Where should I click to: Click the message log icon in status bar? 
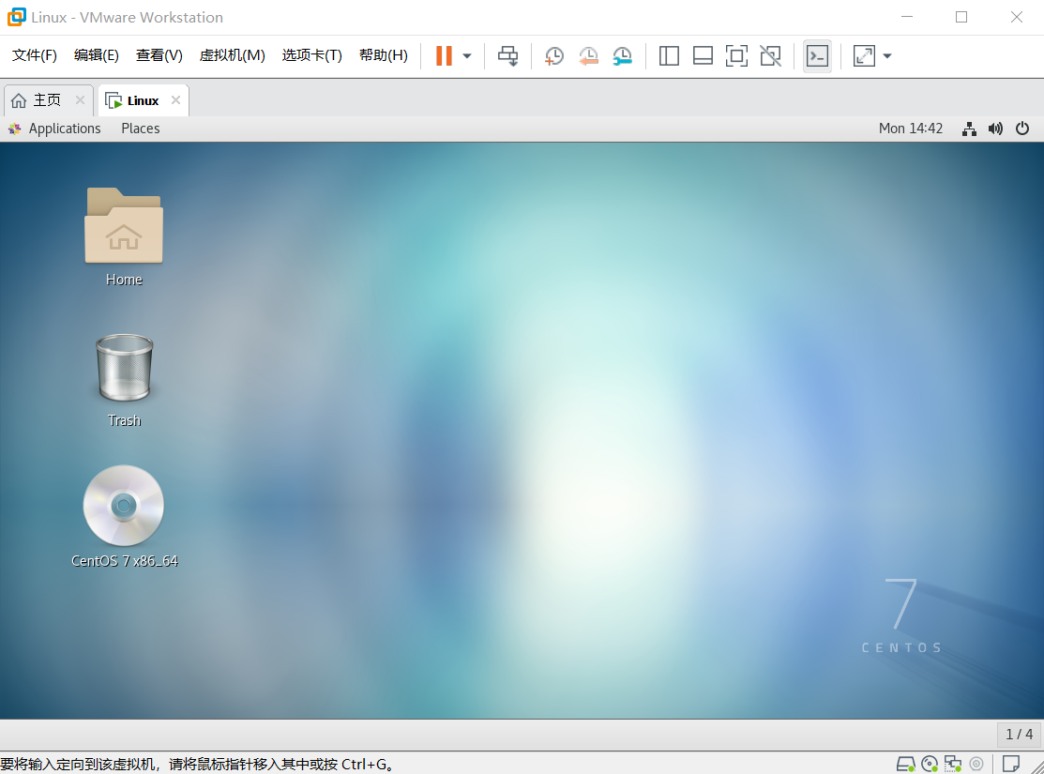[x=1011, y=764]
